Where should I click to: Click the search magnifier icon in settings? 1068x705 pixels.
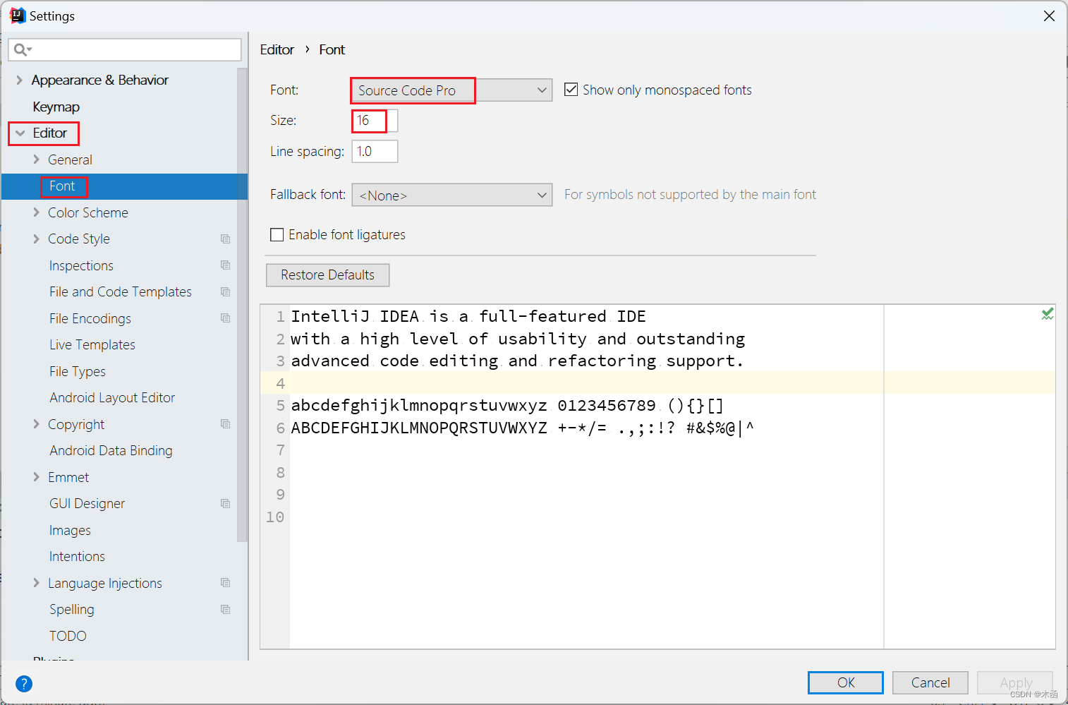coord(20,49)
